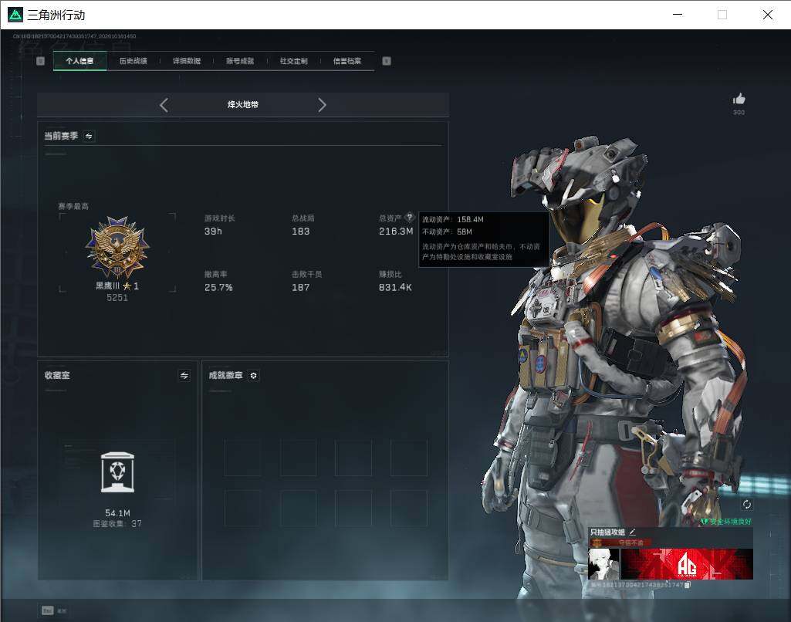This screenshot has width=791, height=622.
Task: Click the 831.4K 赚损比 value
Action: 395,288
